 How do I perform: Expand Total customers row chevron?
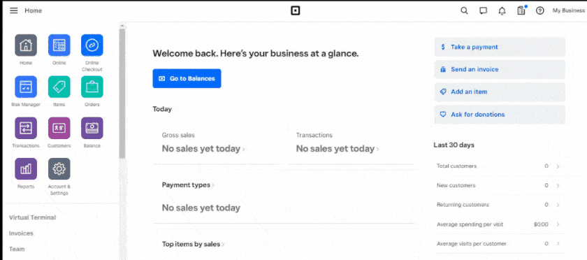point(558,166)
